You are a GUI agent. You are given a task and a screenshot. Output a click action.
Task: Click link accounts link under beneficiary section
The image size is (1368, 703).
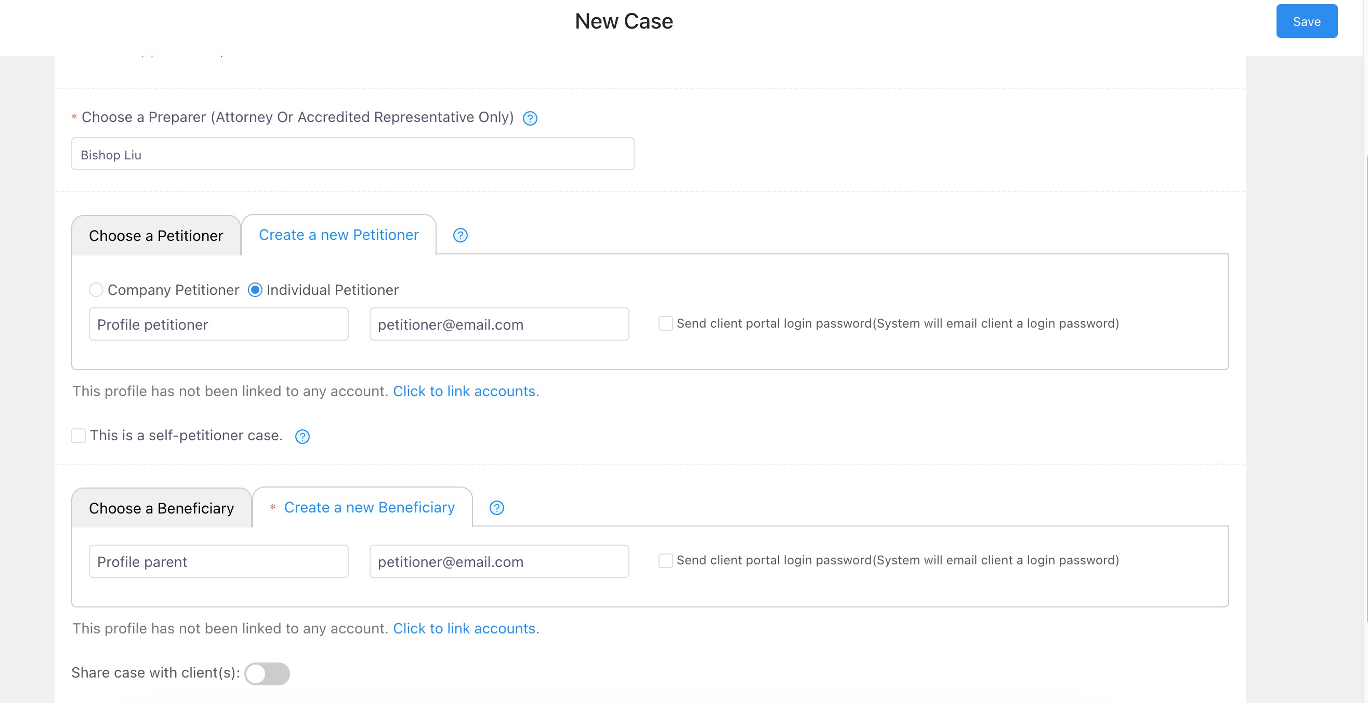[465, 628]
